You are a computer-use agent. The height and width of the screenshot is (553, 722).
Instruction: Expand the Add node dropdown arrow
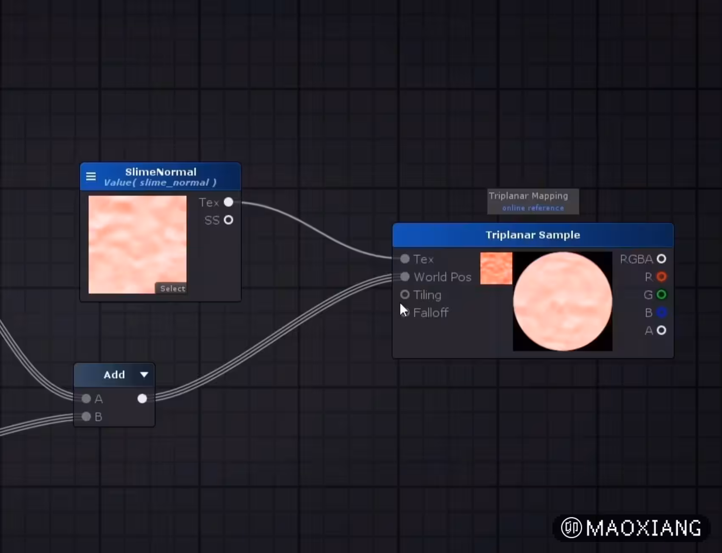pyautogui.click(x=144, y=374)
